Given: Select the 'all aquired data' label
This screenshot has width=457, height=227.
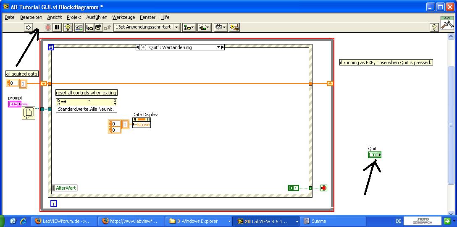Looking at the screenshot, I should (x=22, y=74).
